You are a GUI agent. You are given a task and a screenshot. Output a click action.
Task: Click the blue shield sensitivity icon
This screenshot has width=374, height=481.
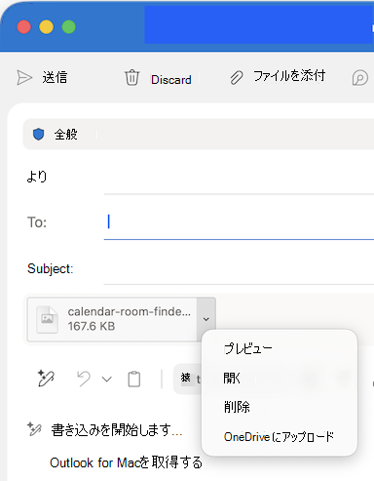[39, 134]
